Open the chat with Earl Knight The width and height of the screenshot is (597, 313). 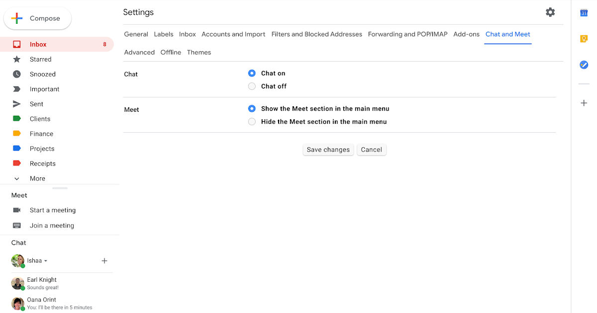42,283
